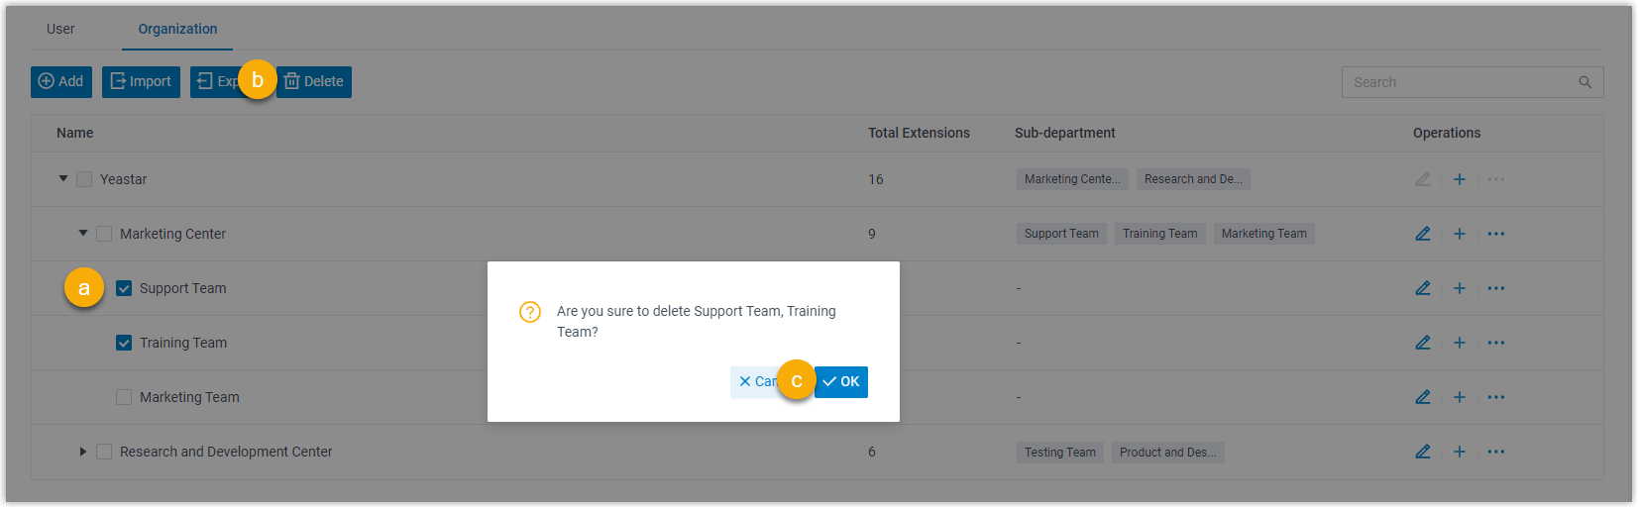Collapse the Yeastar tree node

[63, 179]
